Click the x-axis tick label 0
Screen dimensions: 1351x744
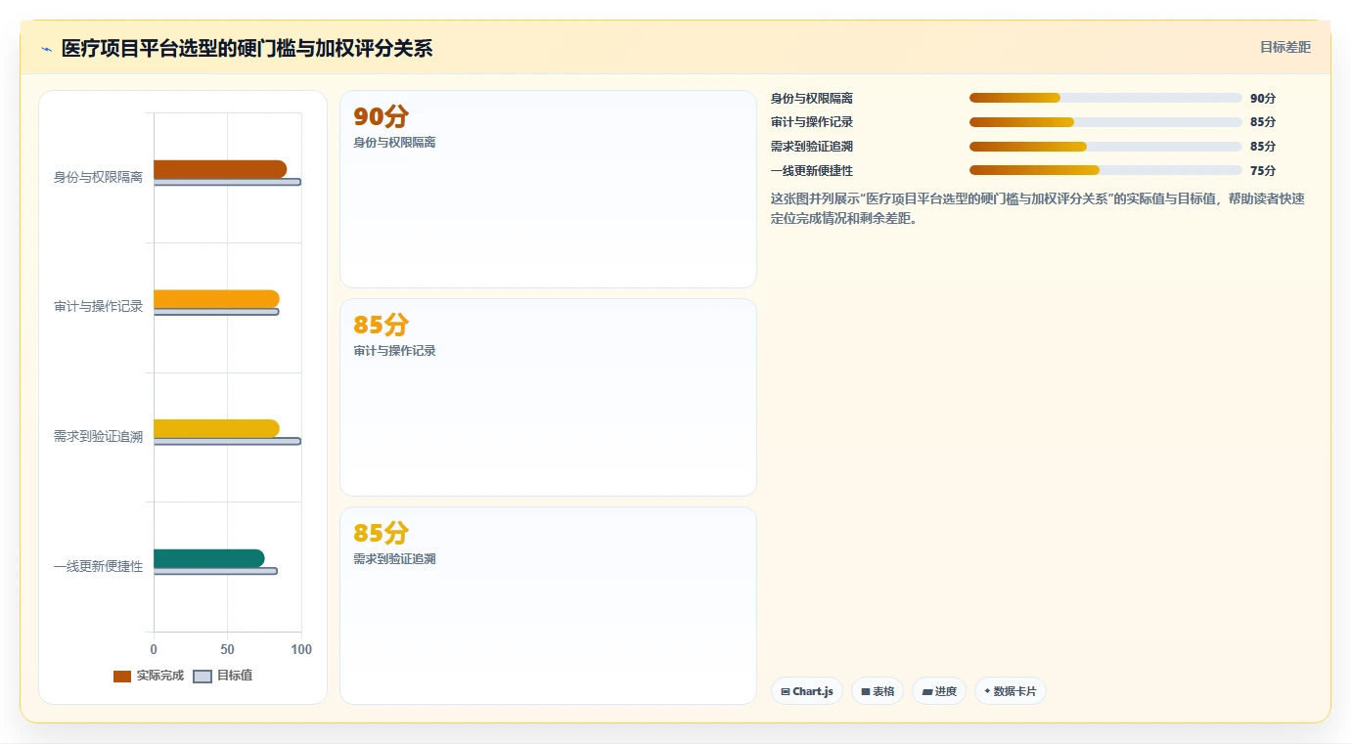click(x=154, y=649)
